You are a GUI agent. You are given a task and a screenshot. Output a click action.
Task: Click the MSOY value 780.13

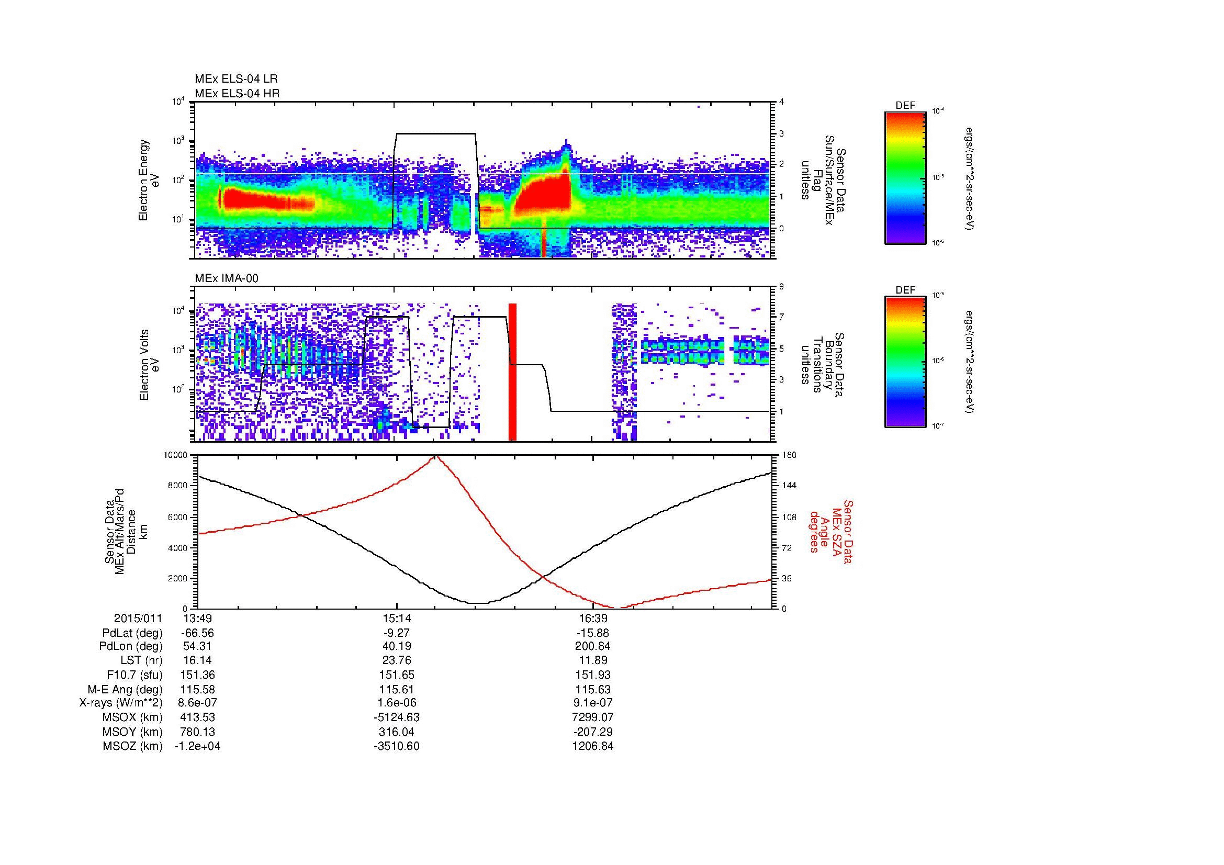point(198,732)
